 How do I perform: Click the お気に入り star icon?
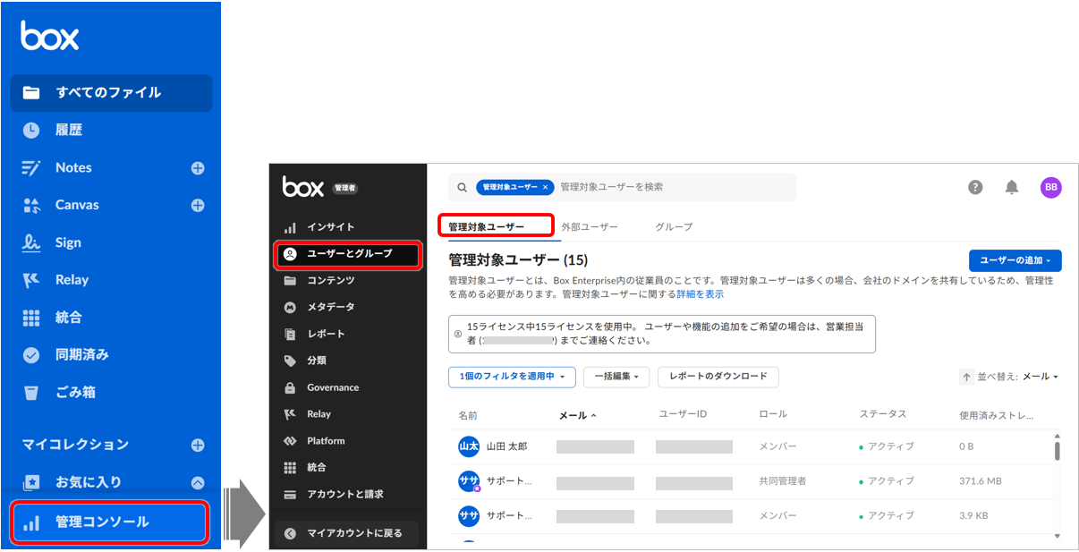coord(31,482)
